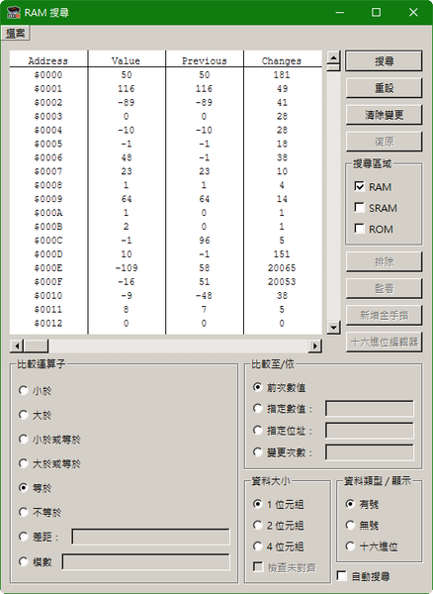Click the 模數 value input field
The width and height of the screenshot is (433, 594).
[x=146, y=561]
